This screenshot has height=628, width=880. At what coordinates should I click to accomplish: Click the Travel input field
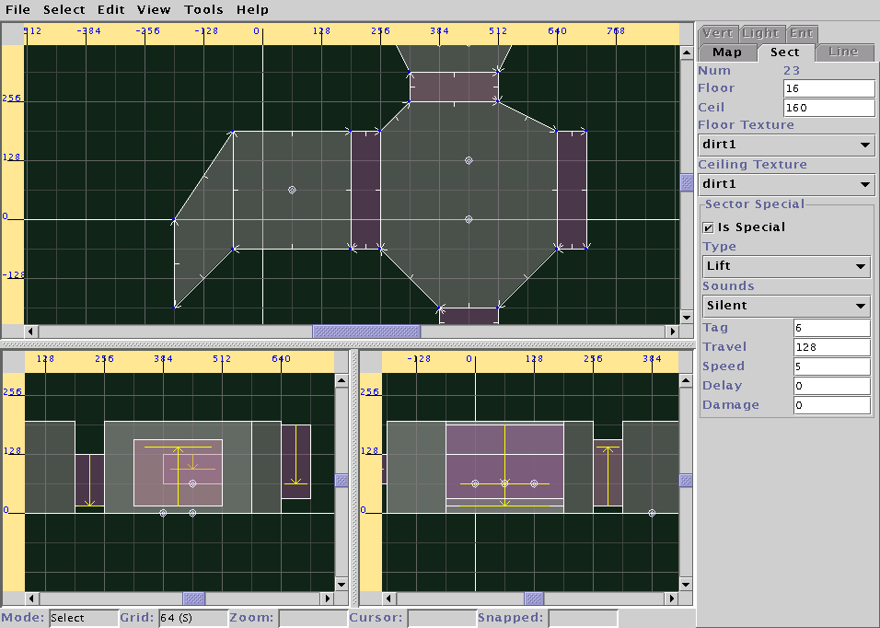coord(831,347)
